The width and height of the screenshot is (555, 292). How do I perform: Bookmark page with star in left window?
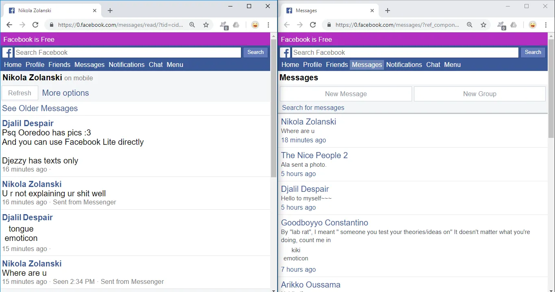206,25
